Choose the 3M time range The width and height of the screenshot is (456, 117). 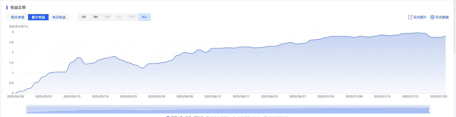pyautogui.click(x=95, y=17)
